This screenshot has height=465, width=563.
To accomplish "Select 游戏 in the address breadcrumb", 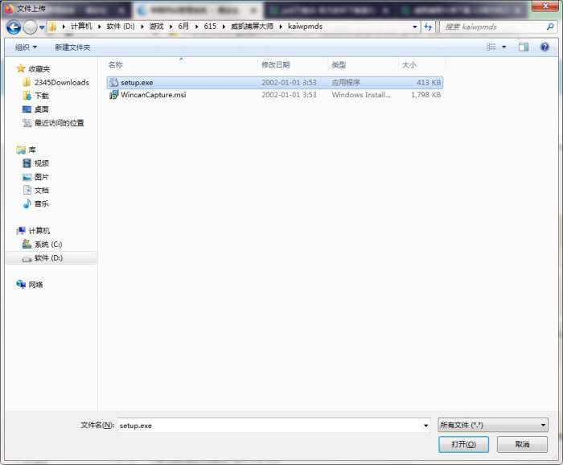I will click(157, 27).
